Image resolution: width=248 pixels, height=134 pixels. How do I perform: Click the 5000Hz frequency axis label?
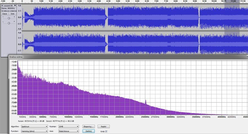[43, 117]
